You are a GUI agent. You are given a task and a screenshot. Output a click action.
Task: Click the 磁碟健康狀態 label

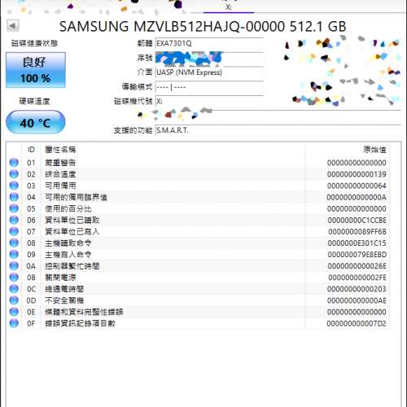tap(34, 43)
